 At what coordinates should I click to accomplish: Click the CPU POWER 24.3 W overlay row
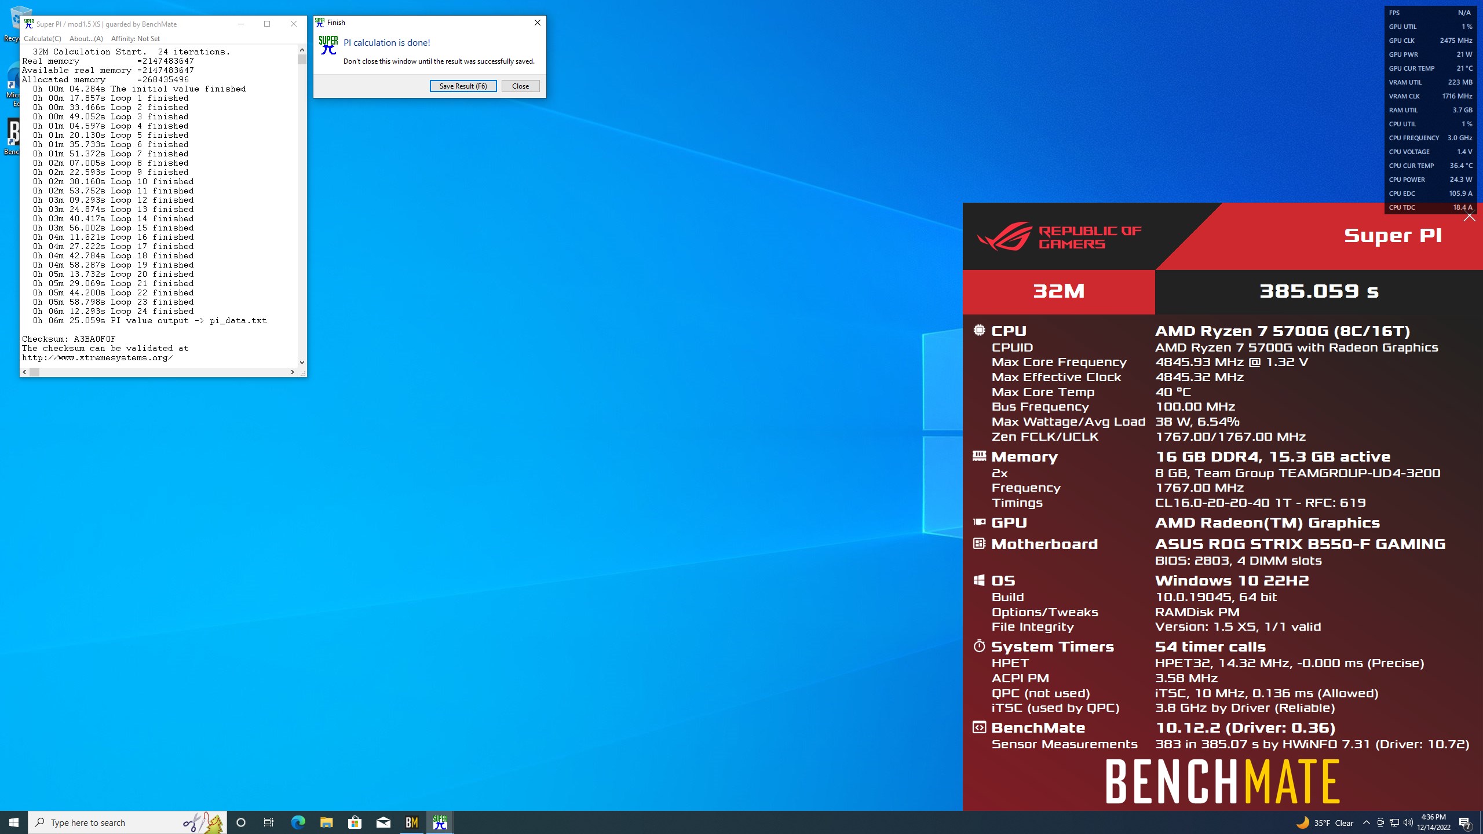1430,180
